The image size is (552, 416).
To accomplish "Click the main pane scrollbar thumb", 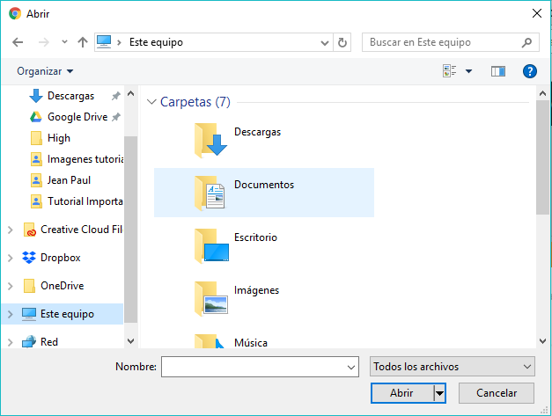I will coord(542,157).
